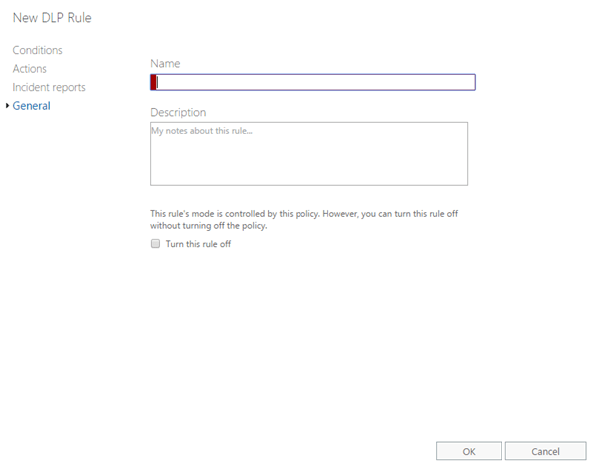Click the red marker in Name field

(154, 83)
